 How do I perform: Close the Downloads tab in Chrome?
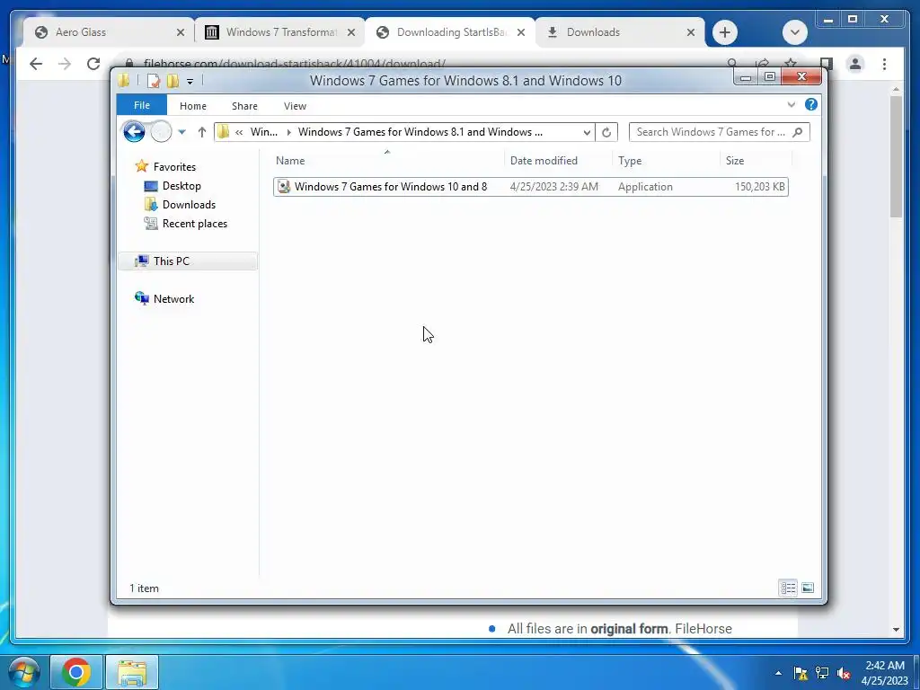tap(691, 33)
